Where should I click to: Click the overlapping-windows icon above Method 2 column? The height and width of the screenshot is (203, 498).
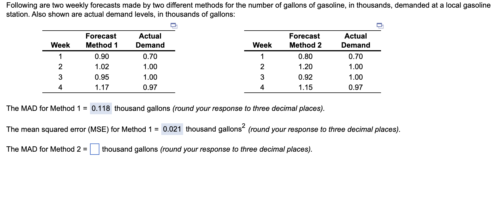click(x=380, y=26)
